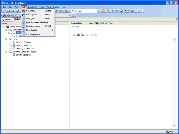Select the Creating Number Lists topic
The width and height of the screenshot is (179, 134).
[25, 49]
